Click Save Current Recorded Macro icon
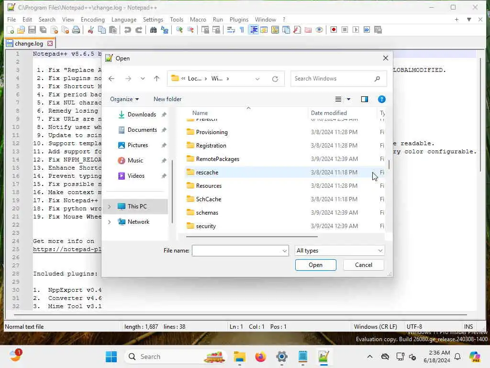Viewport: 490px width, 368px height. coord(378,30)
